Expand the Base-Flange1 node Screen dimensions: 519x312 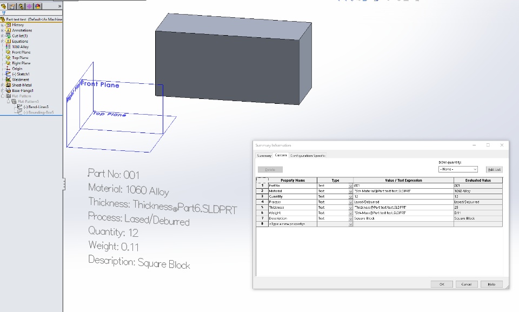click(x=3, y=90)
